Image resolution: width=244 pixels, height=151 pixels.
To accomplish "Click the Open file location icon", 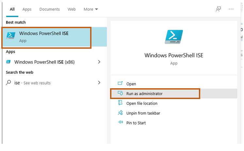I will pyautogui.click(x=120, y=103).
